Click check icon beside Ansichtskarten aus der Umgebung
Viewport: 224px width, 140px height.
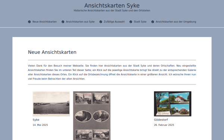click(x=153, y=22)
